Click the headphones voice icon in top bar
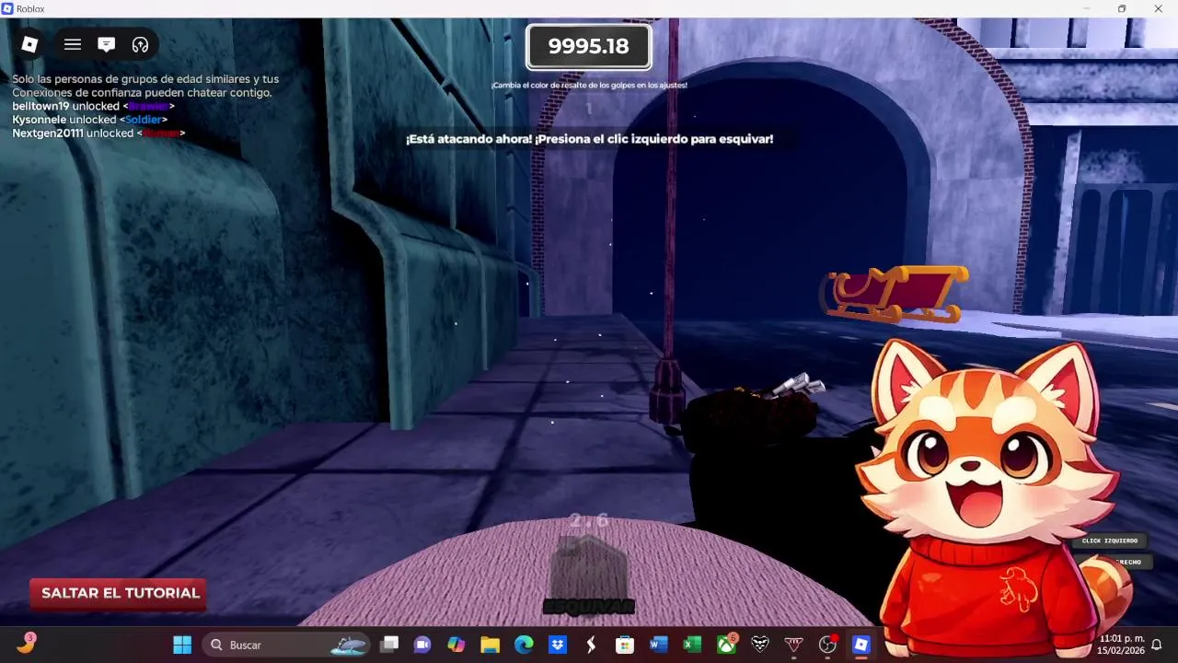Image resolution: width=1178 pixels, height=663 pixels. tap(140, 44)
